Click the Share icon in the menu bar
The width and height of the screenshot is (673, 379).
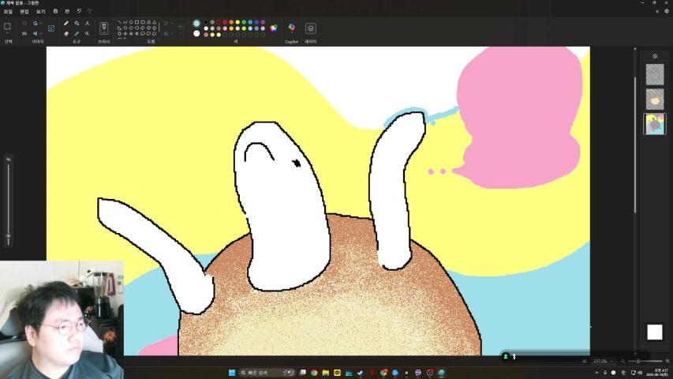coord(67,11)
